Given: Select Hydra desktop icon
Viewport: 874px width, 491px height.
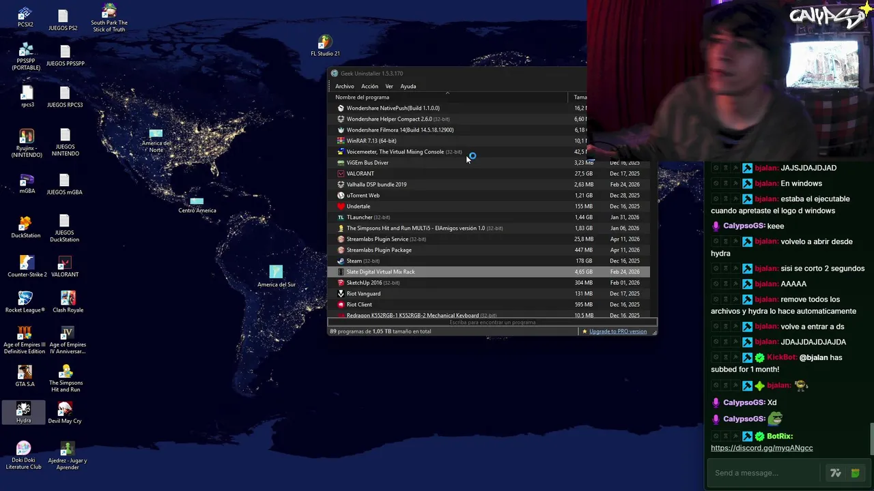Looking at the screenshot, I should point(23,413).
